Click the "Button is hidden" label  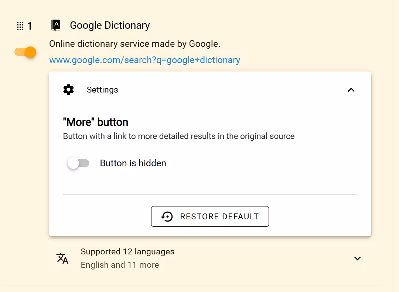(133, 163)
